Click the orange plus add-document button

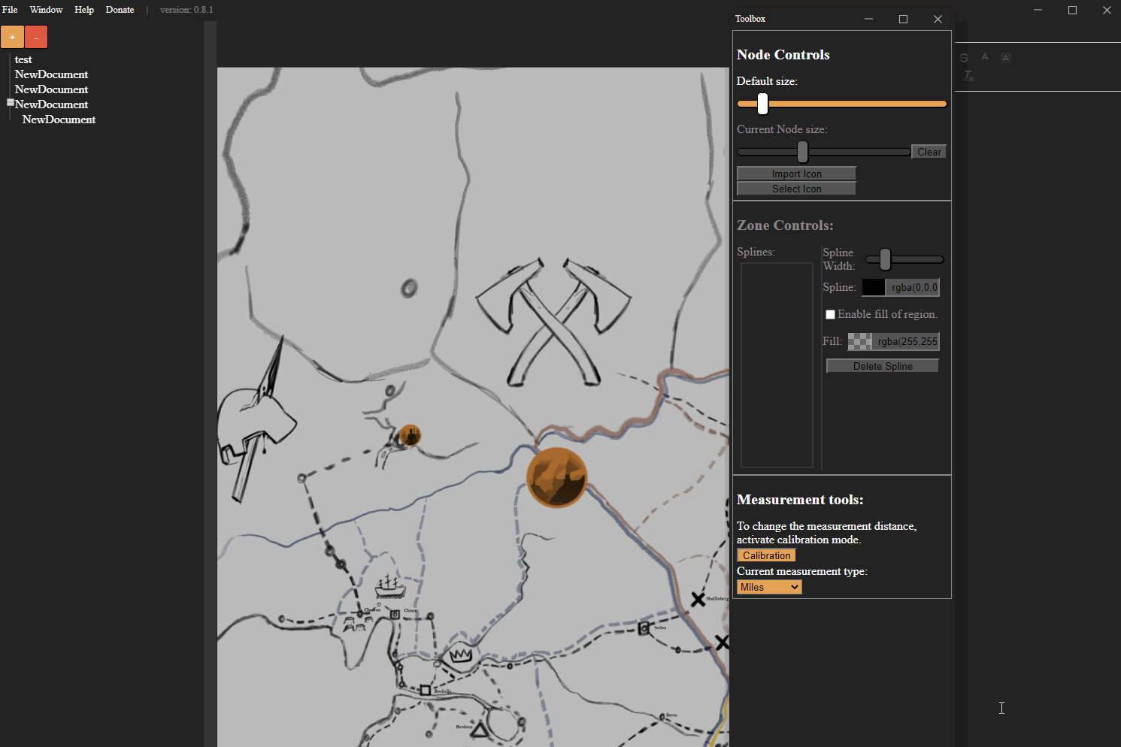pos(12,37)
